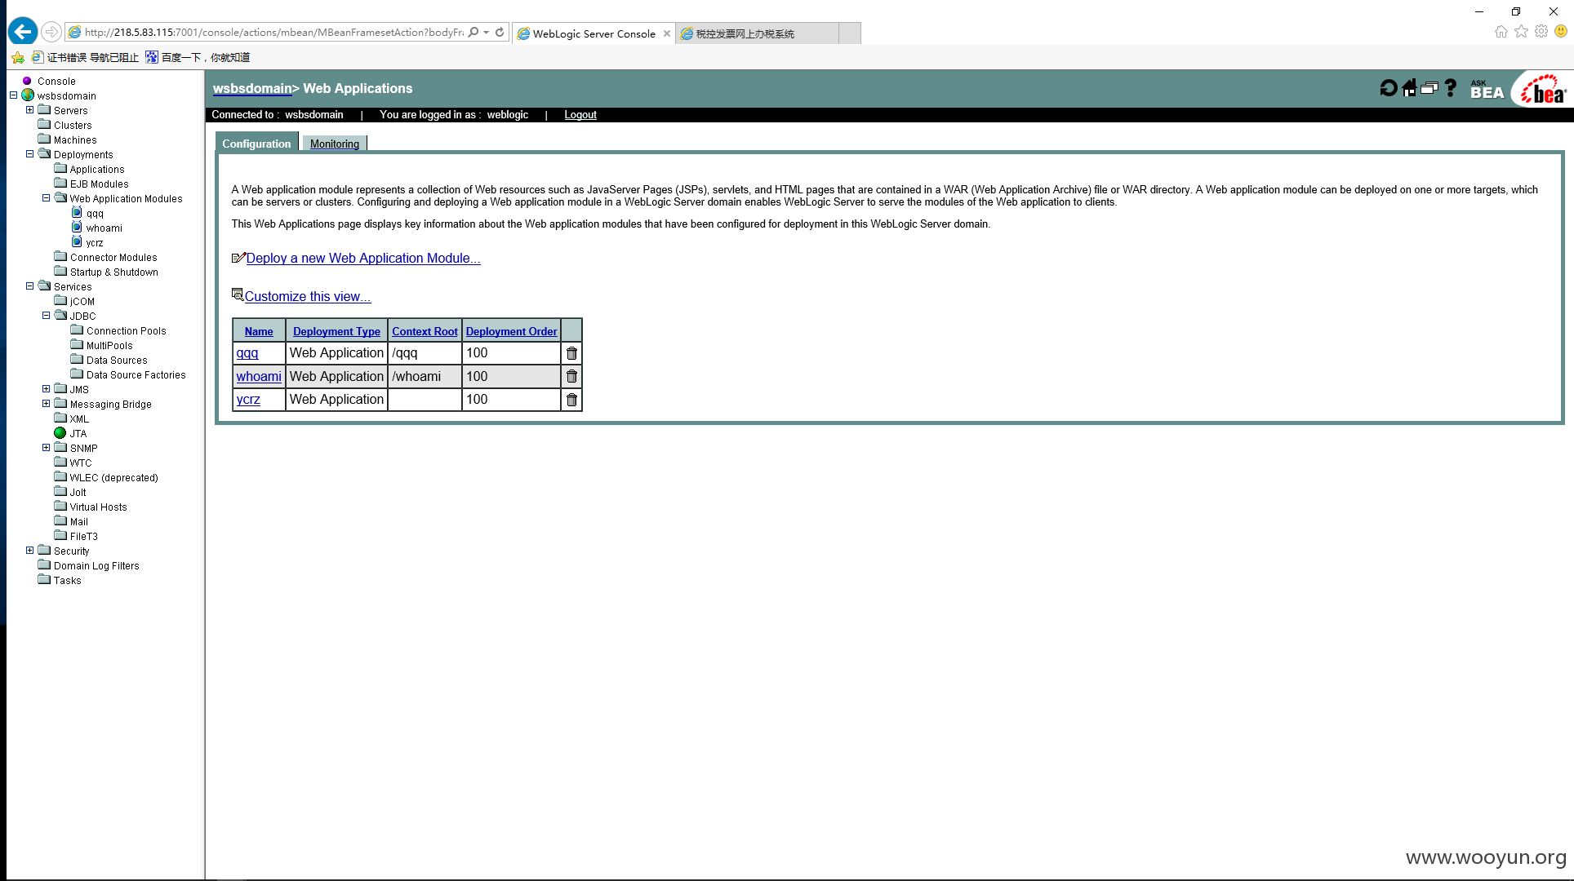Open Virtual Hosts tree item
This screenshot has height=881, width=1574.
coord(98,507)
